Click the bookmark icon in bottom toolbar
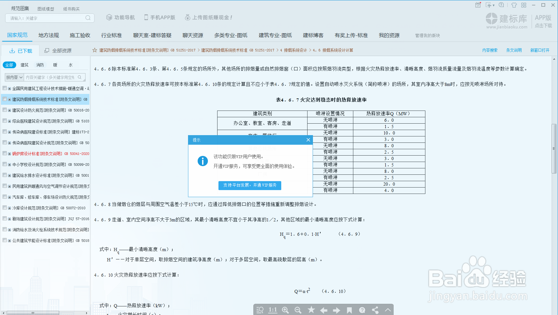The image size is (558, 315). tap(349, 310)
